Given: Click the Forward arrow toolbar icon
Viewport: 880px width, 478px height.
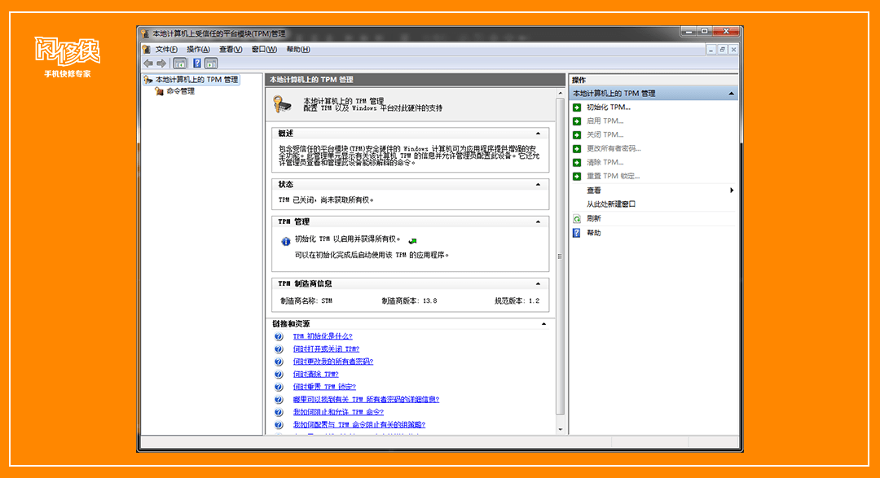Looking at the screenshot, I should coord(161,64).
